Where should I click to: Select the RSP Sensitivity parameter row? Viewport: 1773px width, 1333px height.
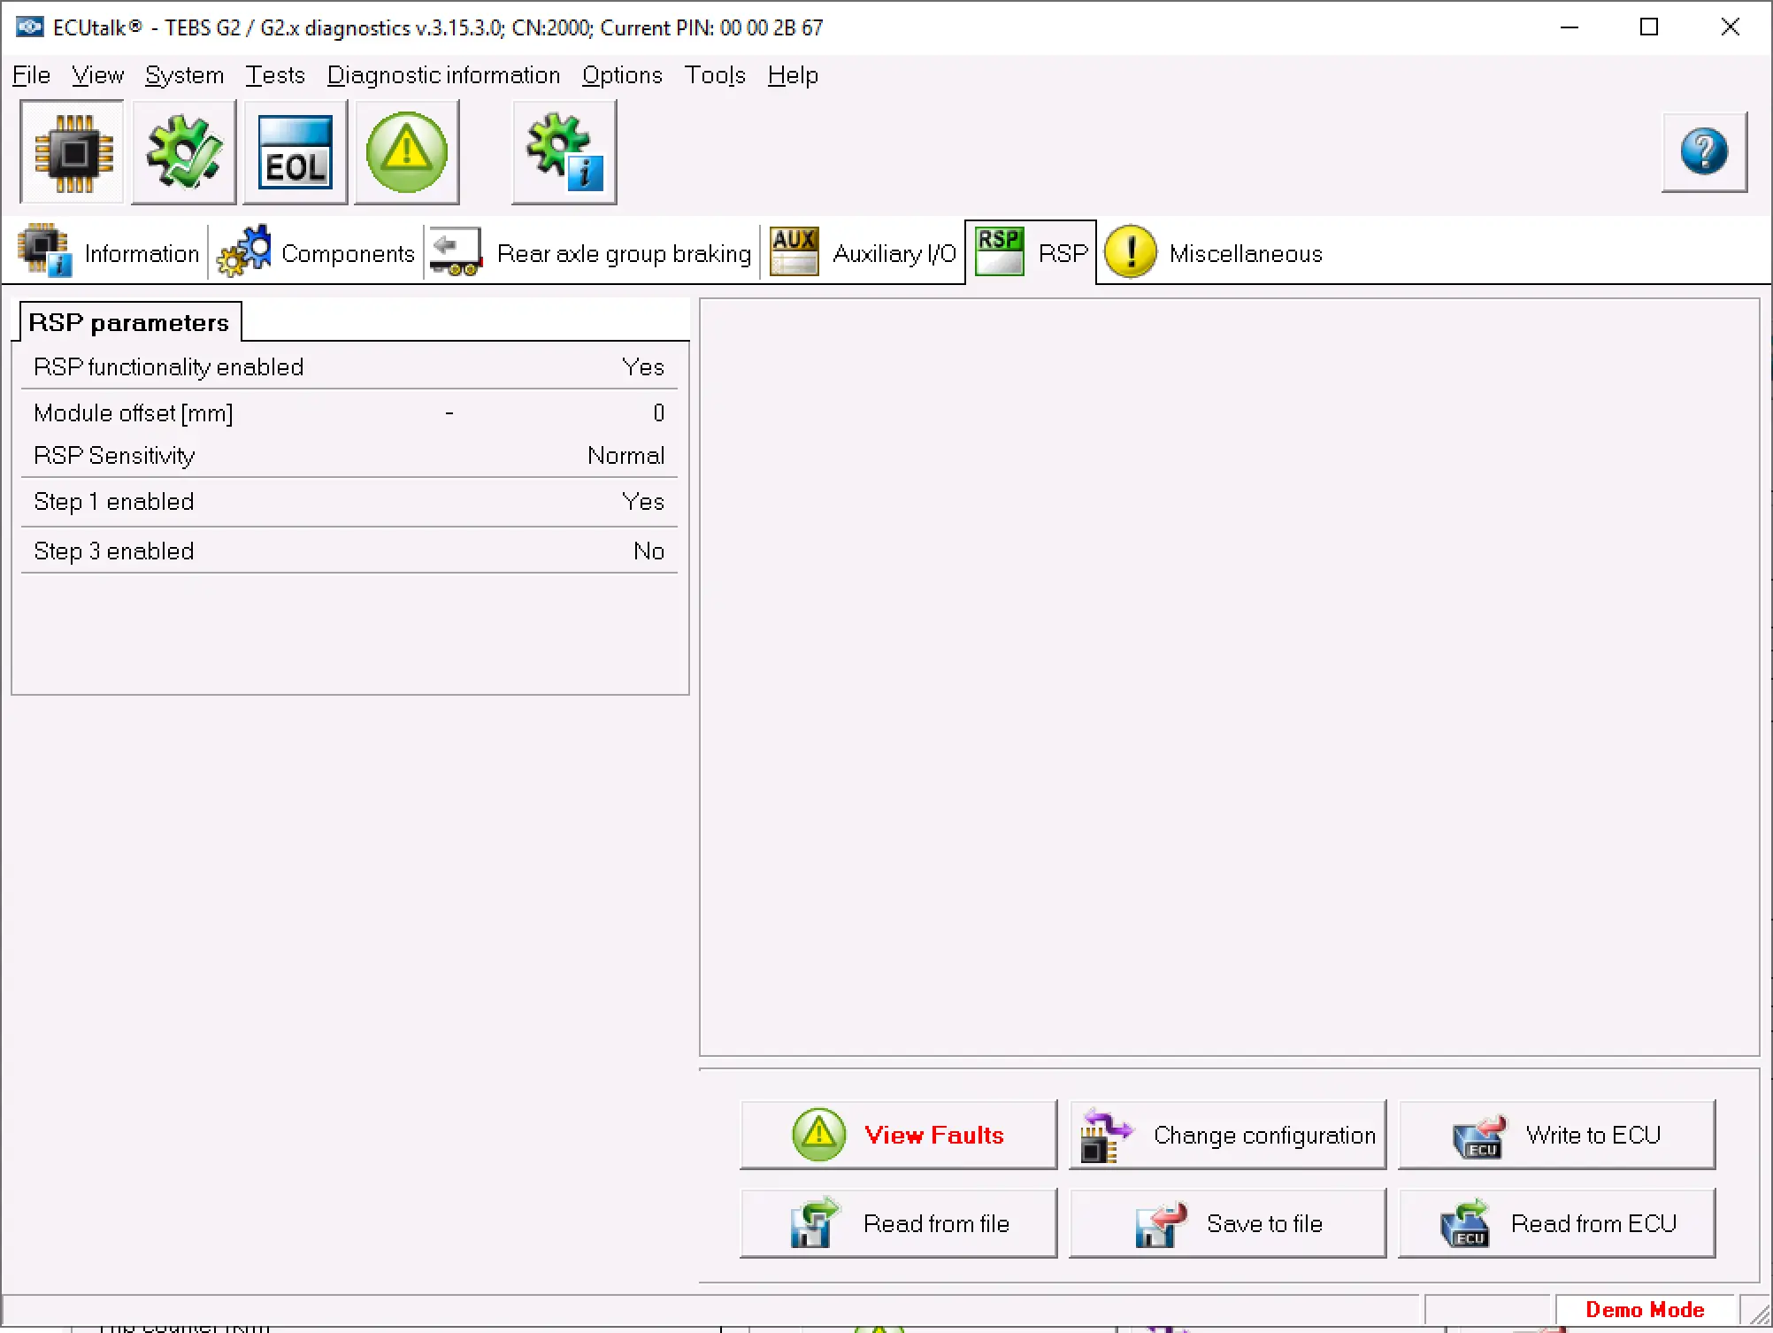pyautogui.click(x=349, y=456)
